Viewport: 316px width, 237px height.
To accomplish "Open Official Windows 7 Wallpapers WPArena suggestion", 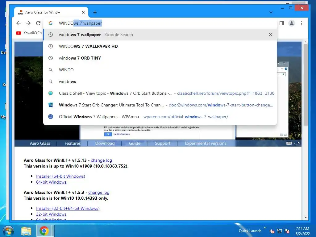I will tap(160, 117).
